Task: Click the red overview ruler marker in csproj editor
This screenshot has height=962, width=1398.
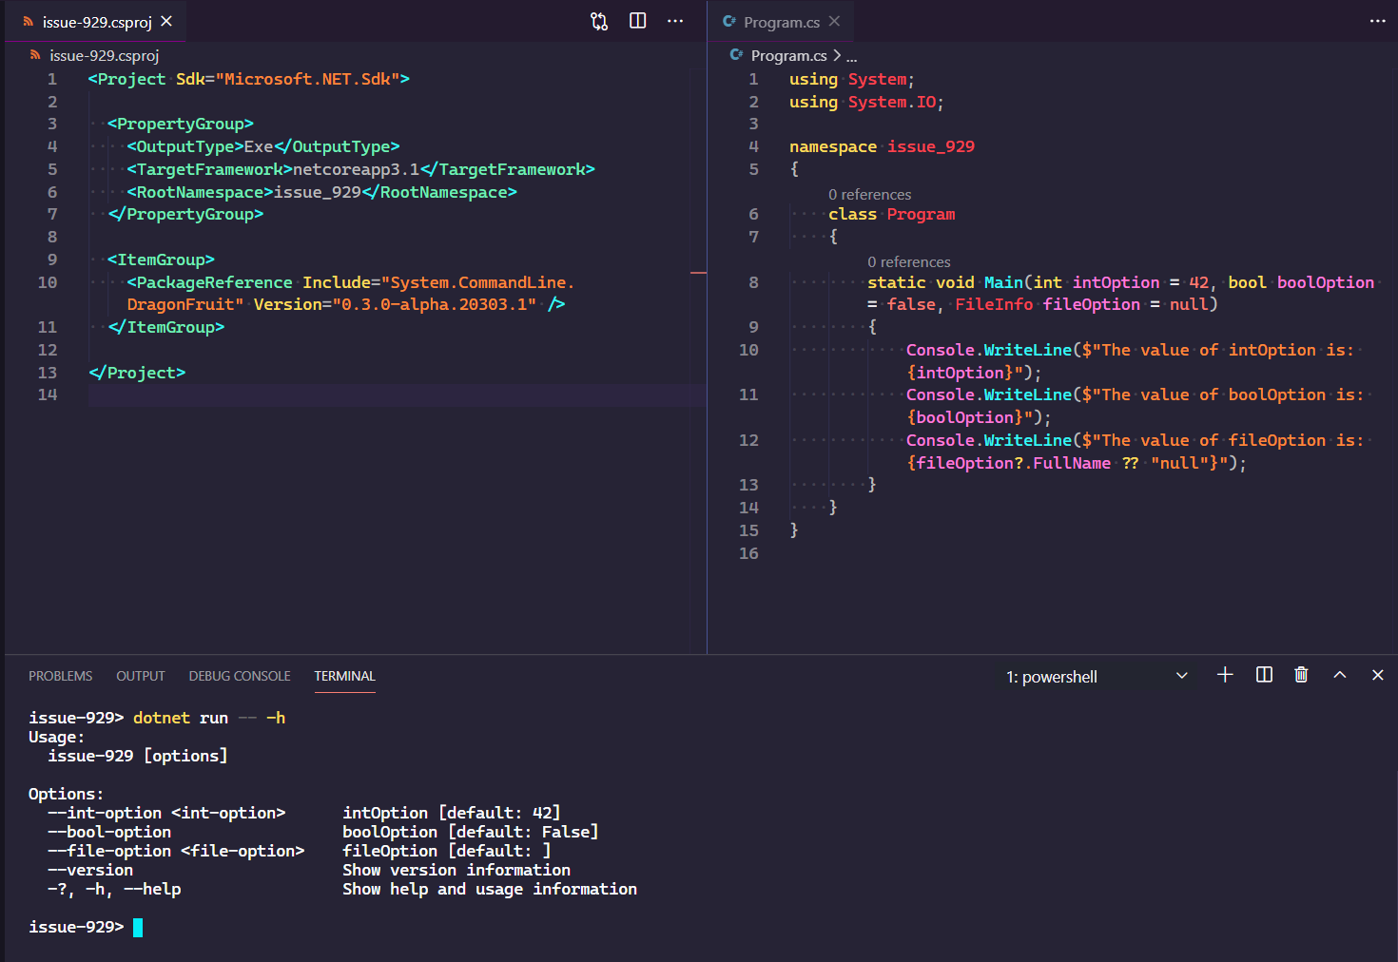Action: [x=699, y=273]
